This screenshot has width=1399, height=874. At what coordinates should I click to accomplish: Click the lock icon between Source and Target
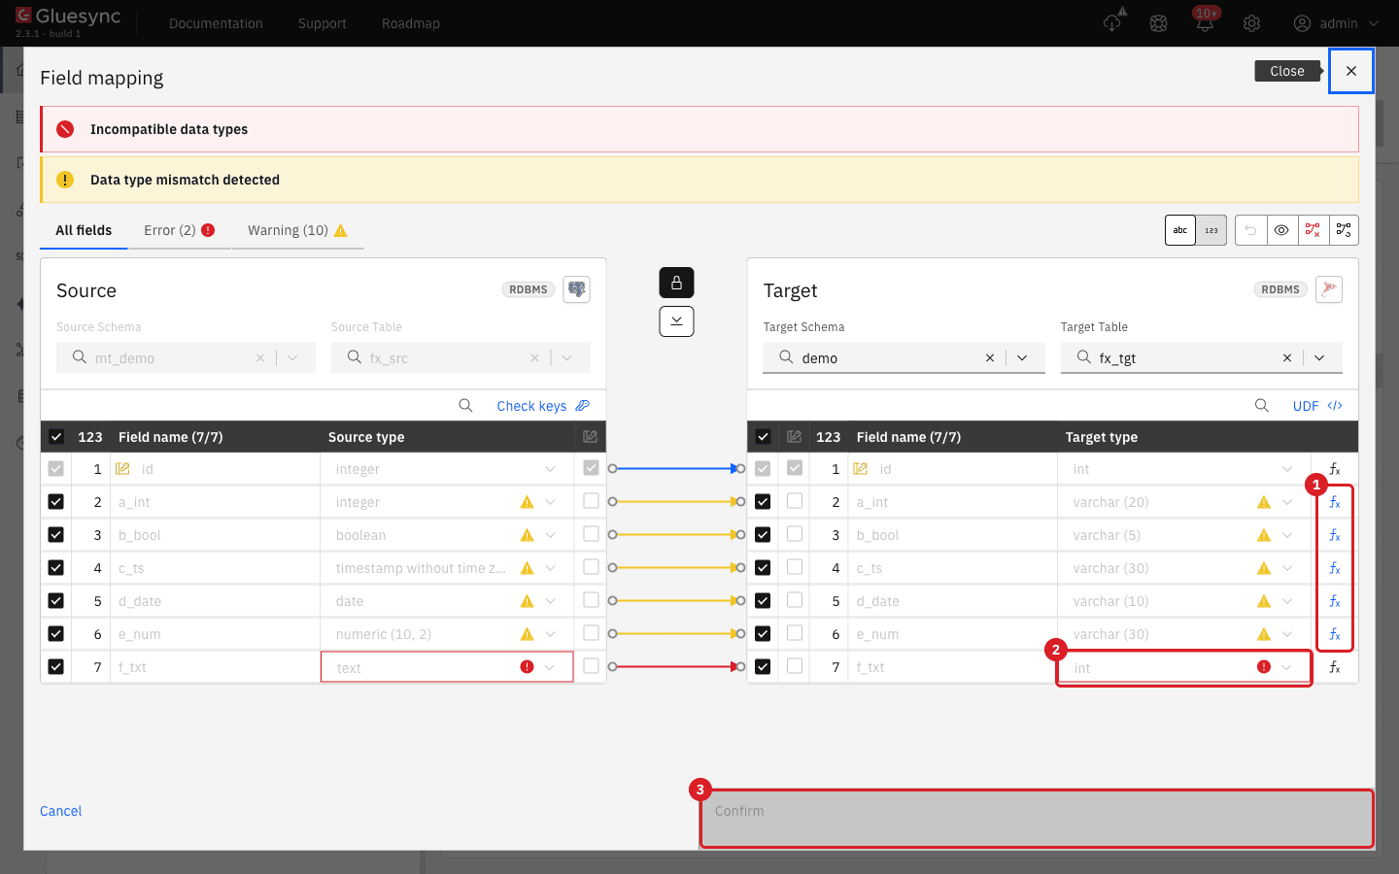point(676,283)
